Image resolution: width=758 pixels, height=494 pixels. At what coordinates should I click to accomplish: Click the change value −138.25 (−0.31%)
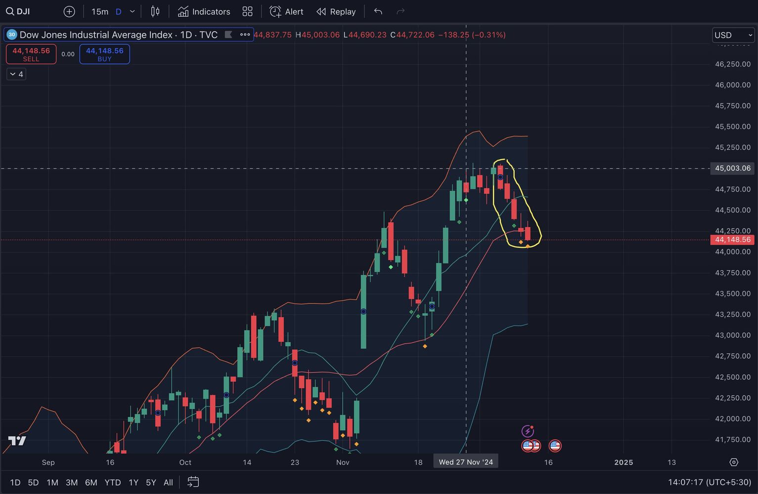(x=472, y=35)
